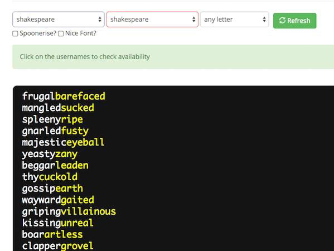Image resolution: width=334 pixels, height=251 pixels.
Task: Click the green Refresh button
Action: pos(294,21)
